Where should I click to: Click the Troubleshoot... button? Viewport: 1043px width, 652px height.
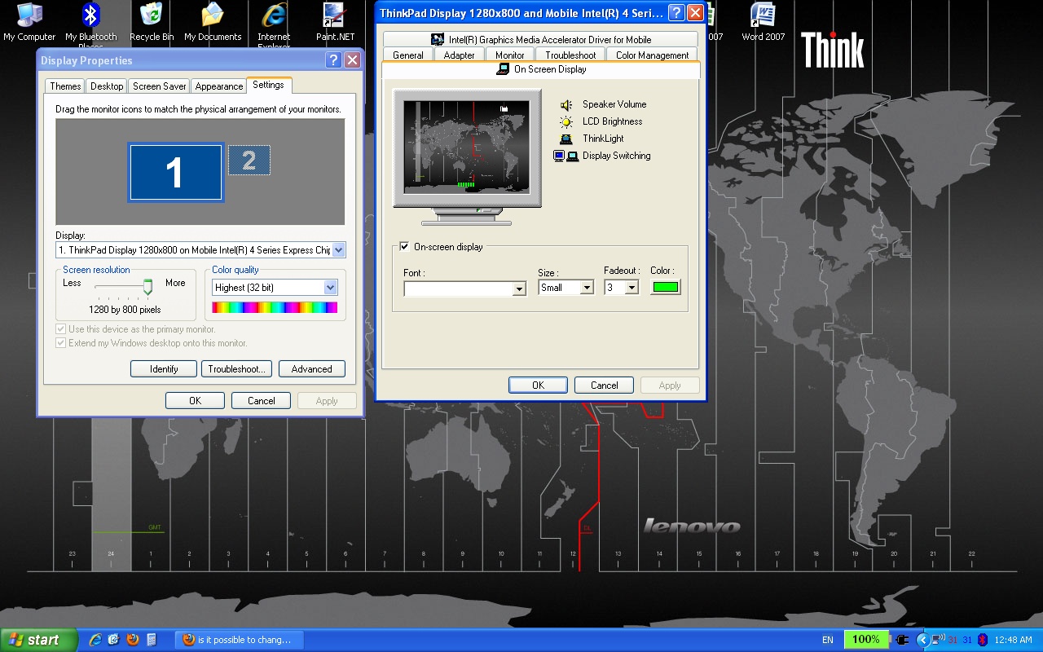(x=236, y=369)
